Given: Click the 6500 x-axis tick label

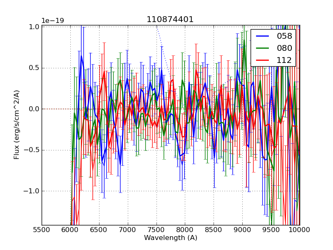Looking at the screenshot, I should pos(99,229).
